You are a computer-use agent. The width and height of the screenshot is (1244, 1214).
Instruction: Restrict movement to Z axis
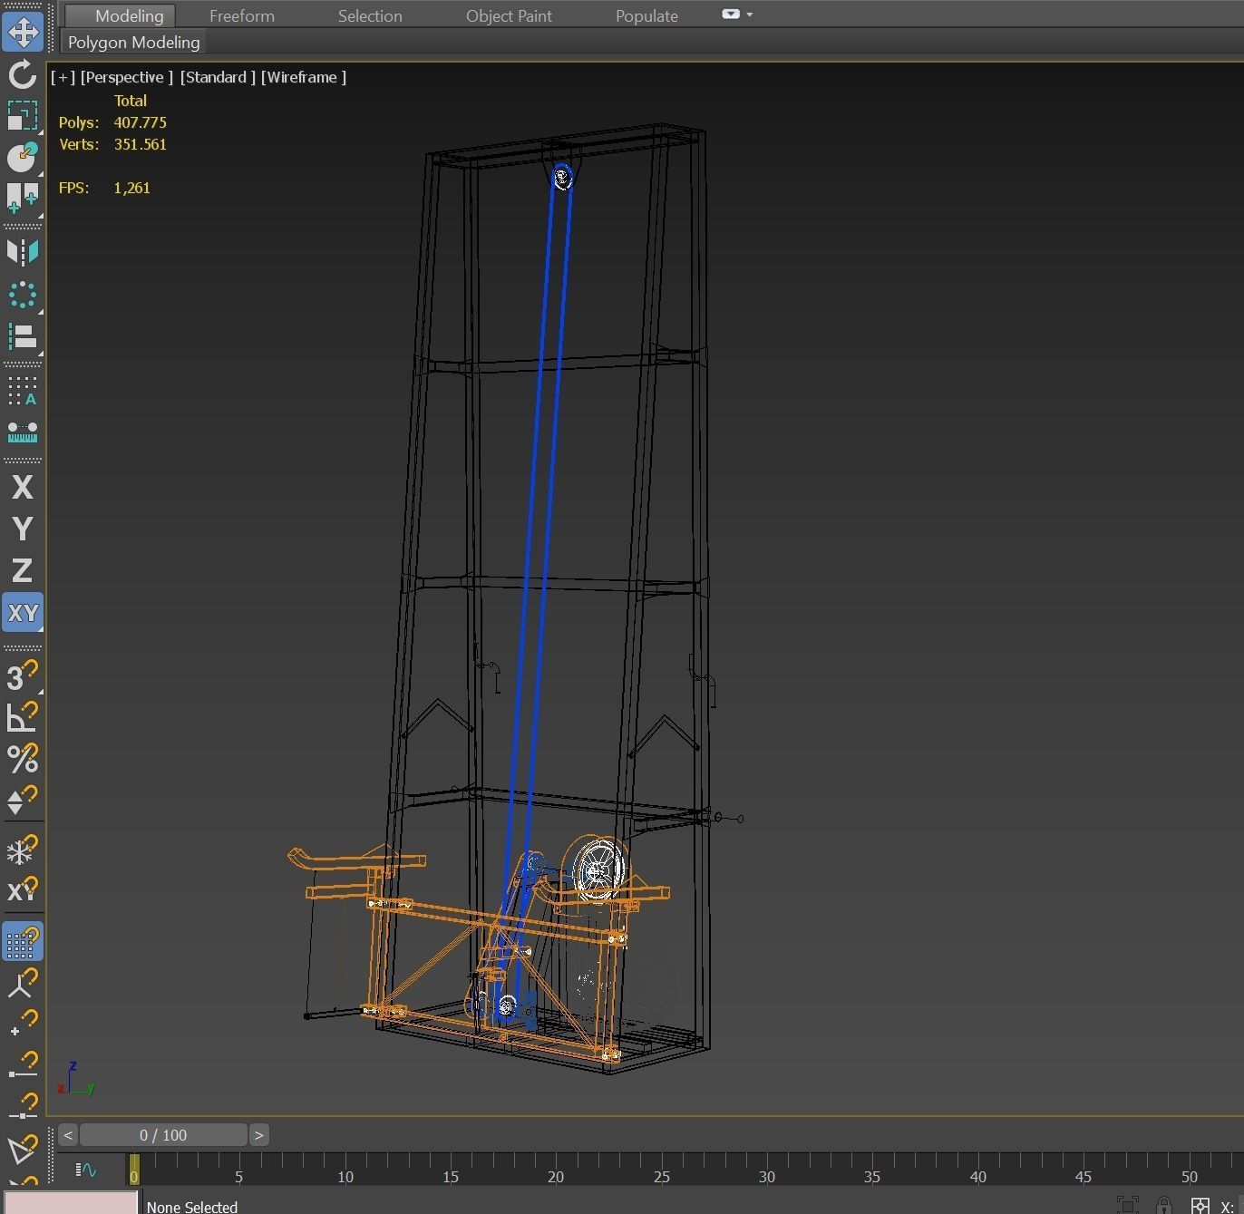[x=23, y=570]
